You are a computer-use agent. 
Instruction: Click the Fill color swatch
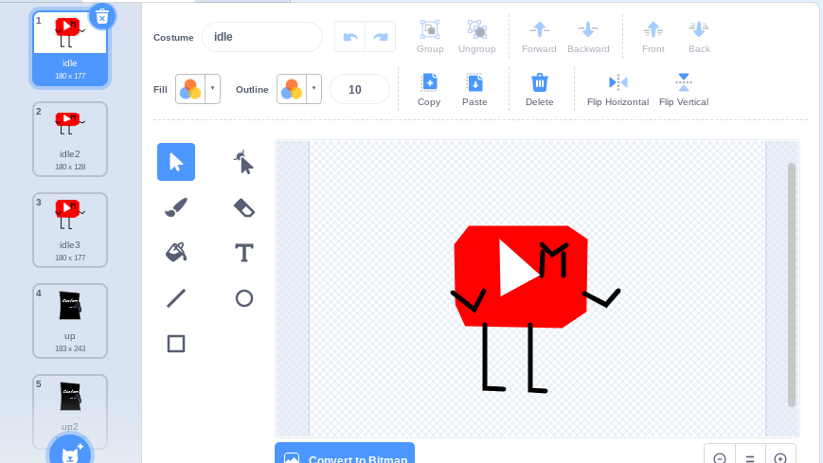190,89
